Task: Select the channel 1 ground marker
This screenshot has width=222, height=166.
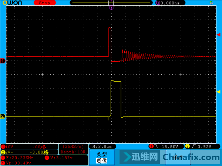Action: [x=3, y=61]
